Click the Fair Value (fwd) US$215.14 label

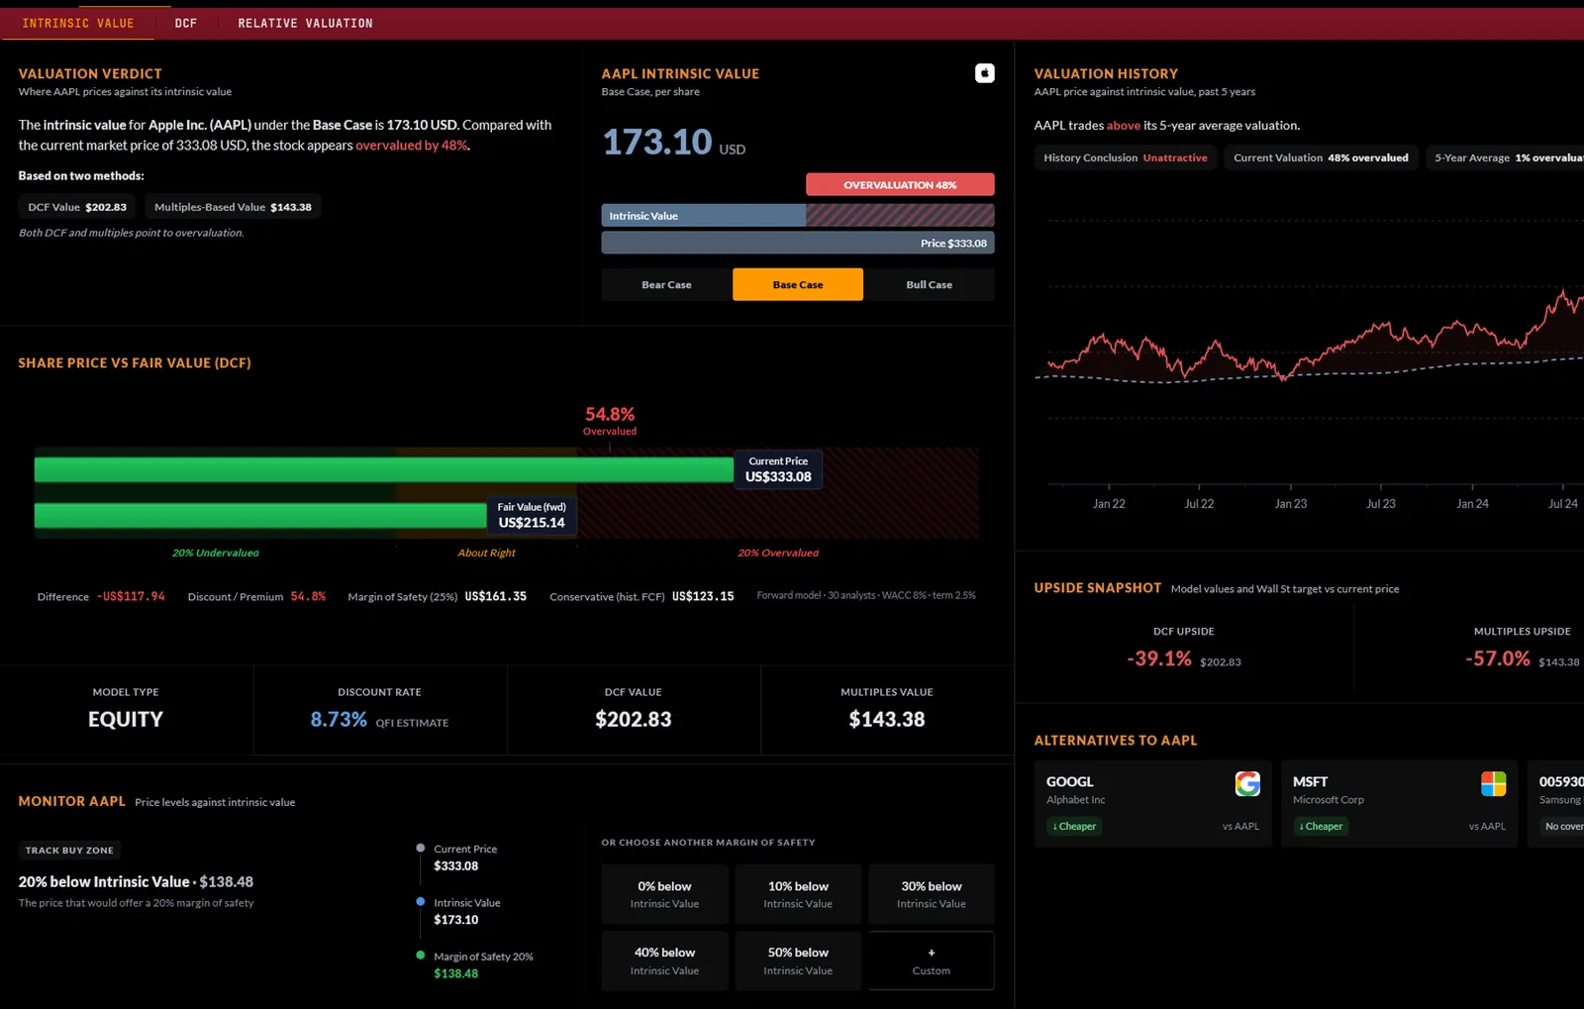click(532, 515)
